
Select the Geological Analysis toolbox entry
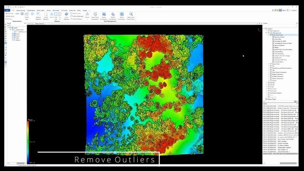coord(275,93)
